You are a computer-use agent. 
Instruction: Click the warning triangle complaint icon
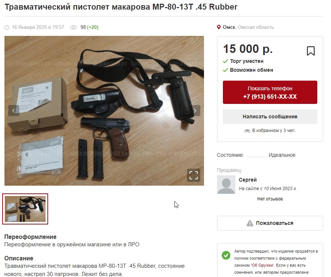click(250, 223)
